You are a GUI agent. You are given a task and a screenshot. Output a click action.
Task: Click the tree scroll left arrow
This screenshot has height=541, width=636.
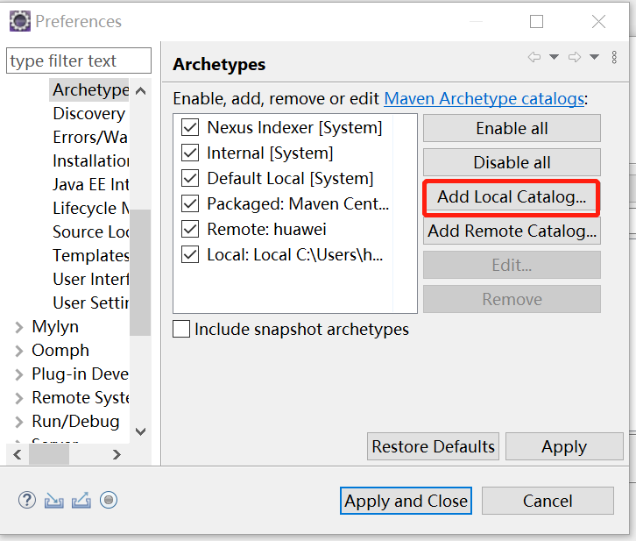coord(17,454)
